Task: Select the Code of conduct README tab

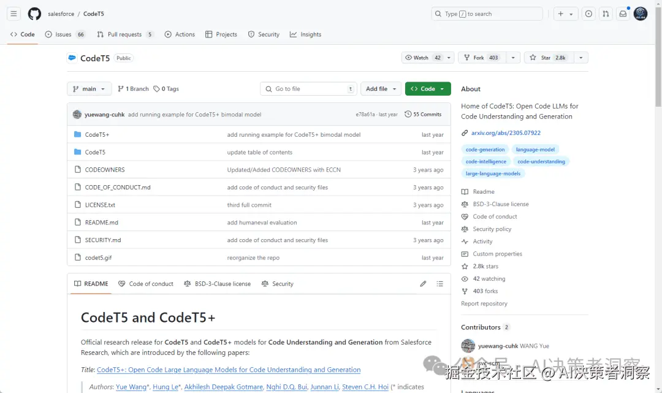Action: [x=146, y=284]
